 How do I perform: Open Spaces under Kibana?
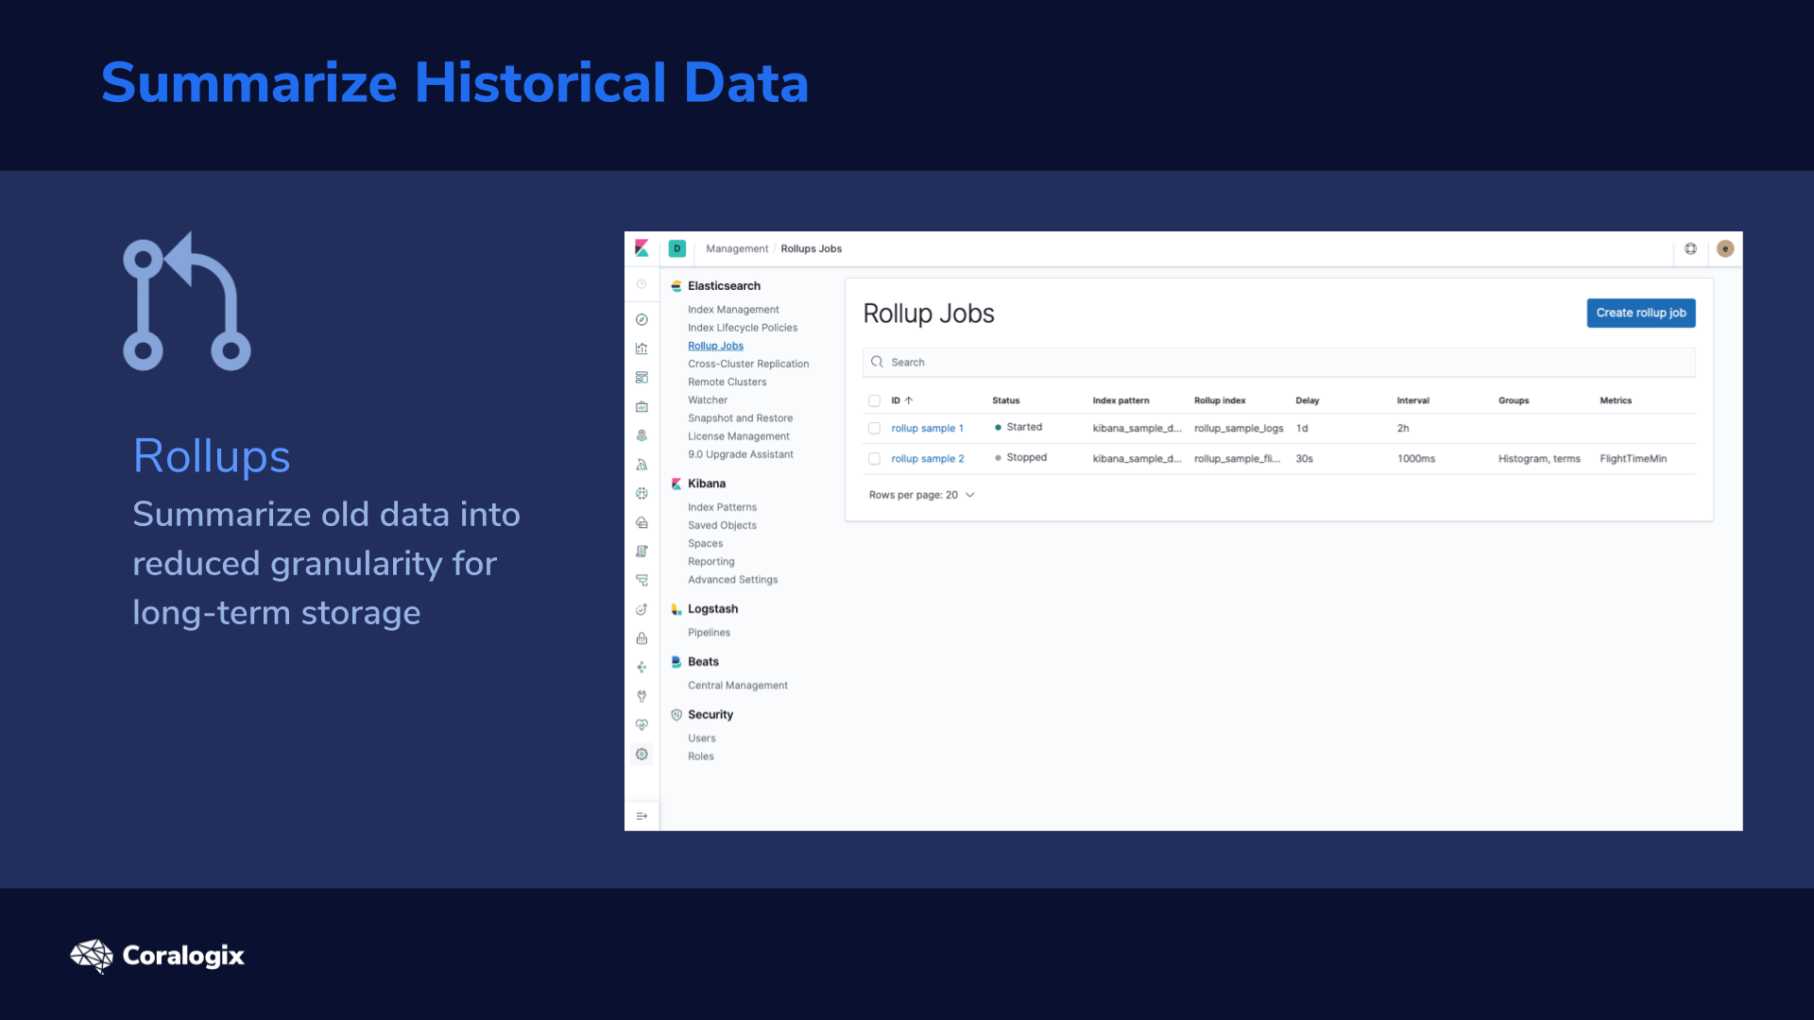[705, 543]
